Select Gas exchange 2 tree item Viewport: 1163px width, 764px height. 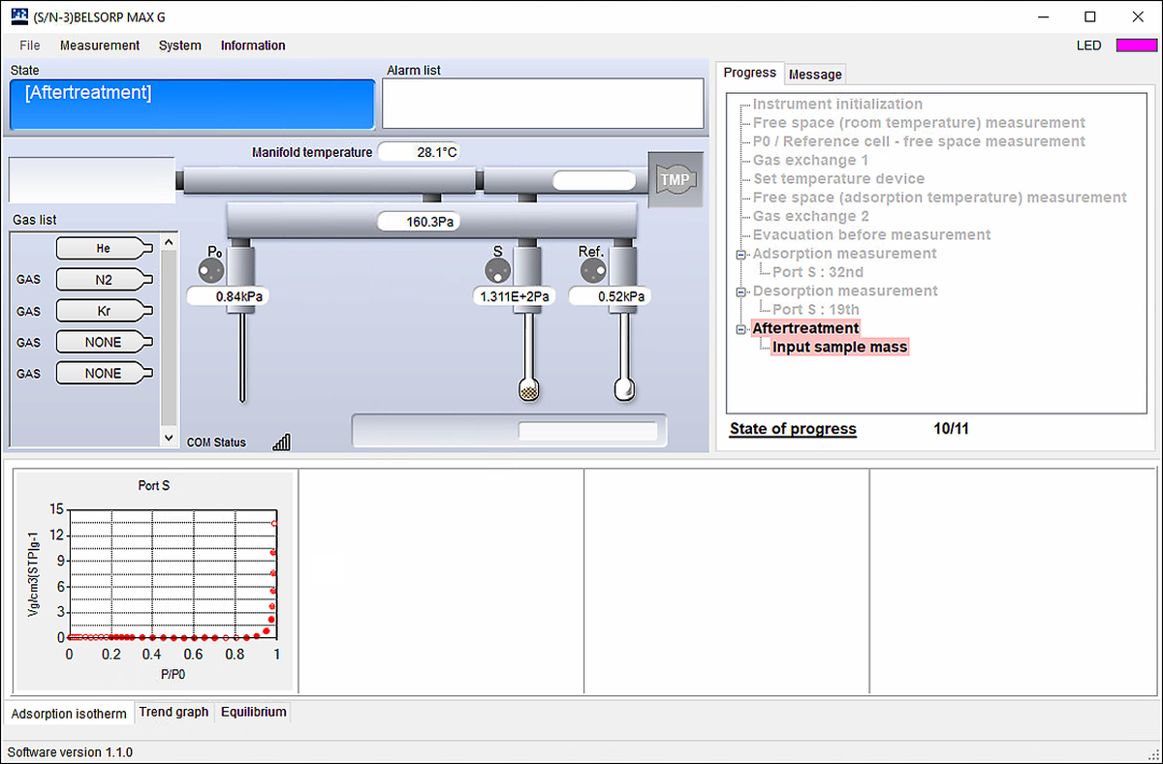tap(810, 216)
